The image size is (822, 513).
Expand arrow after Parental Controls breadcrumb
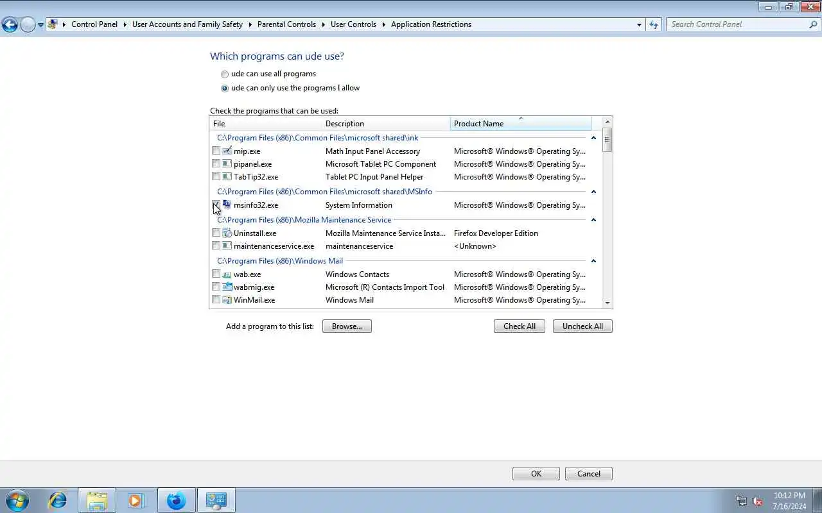(x=324, y=24)
